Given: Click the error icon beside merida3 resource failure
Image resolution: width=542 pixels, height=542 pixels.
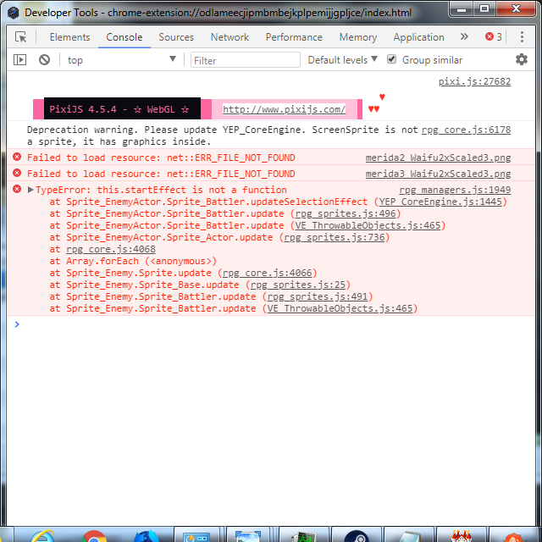Looking at the screenshot, I should (17, 173).
